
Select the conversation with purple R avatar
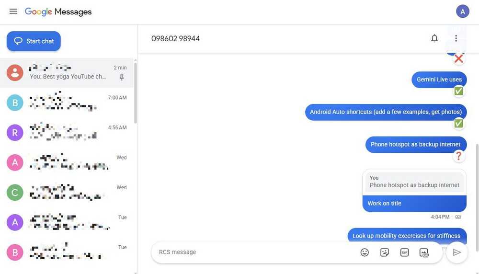[67, 133]
